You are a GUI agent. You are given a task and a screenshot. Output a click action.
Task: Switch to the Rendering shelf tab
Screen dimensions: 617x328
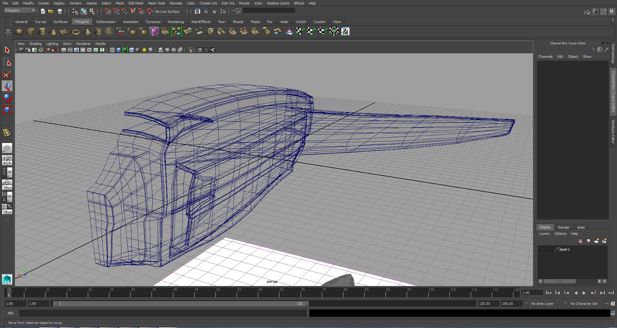point(176,22)
